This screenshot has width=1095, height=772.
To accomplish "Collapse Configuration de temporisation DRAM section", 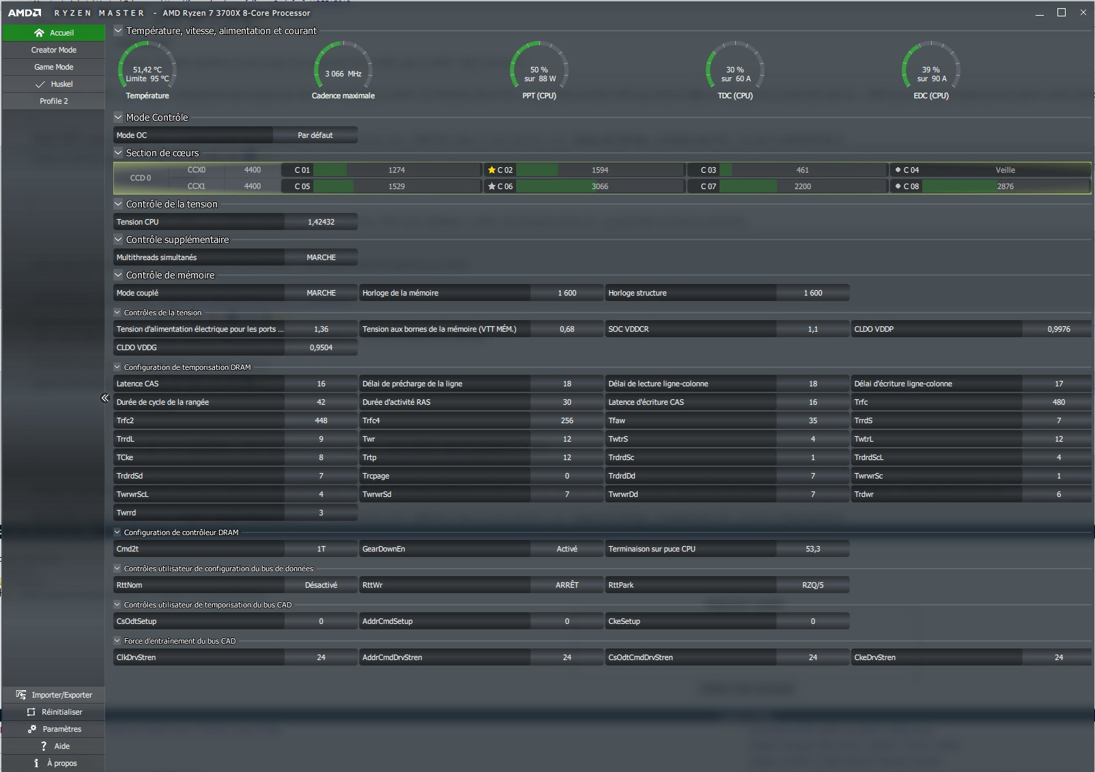I will 117,367.
